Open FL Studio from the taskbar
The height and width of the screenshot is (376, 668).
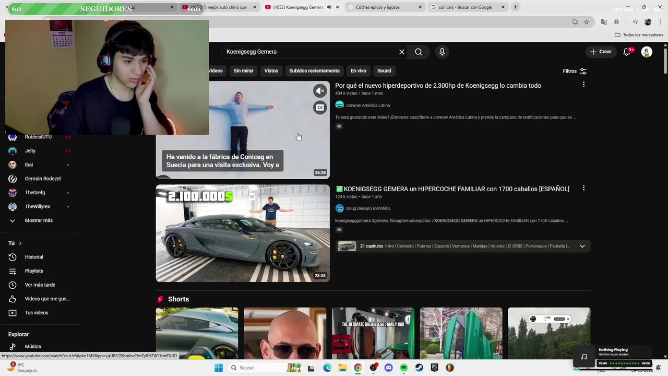[449, 368]
